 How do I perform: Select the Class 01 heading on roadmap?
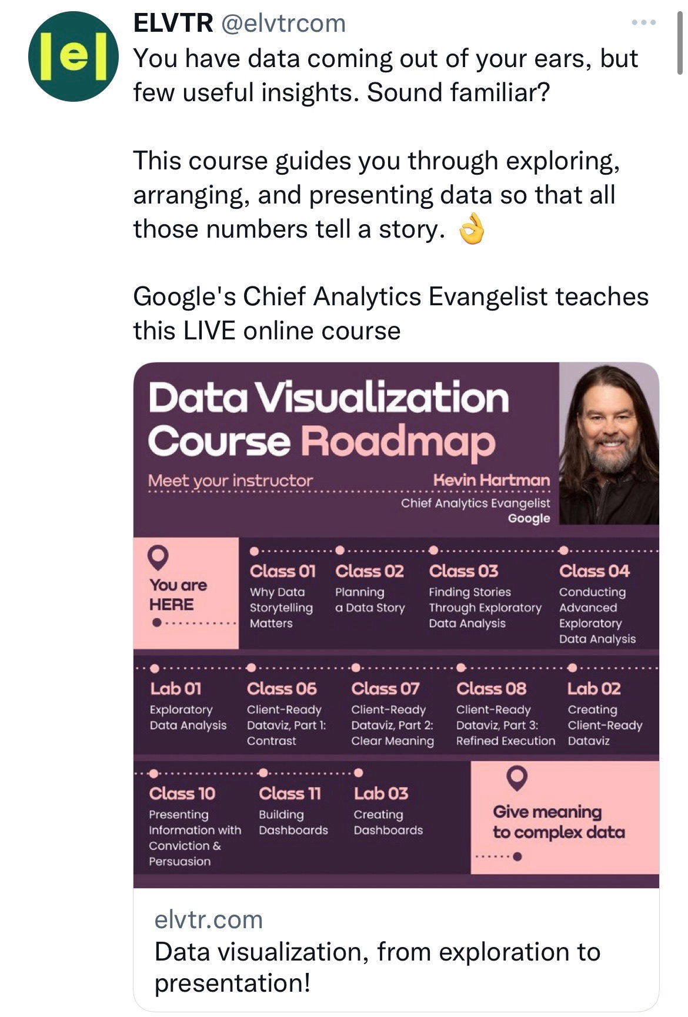283,571
